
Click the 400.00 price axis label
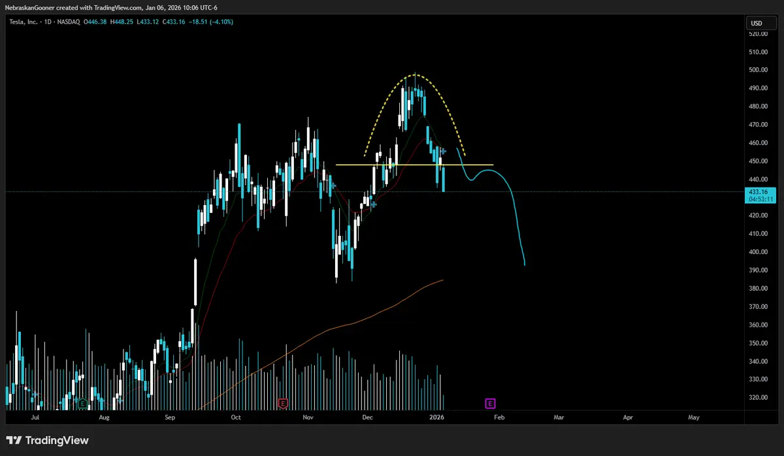(x=759, y=252)
